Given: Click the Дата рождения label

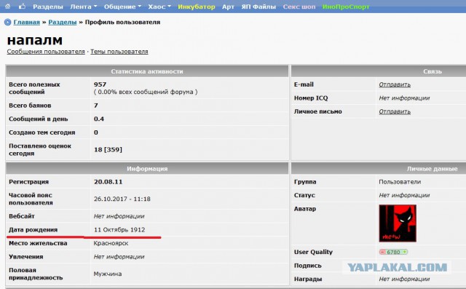Looking at the screenshot, I should (x=33, y=229).
